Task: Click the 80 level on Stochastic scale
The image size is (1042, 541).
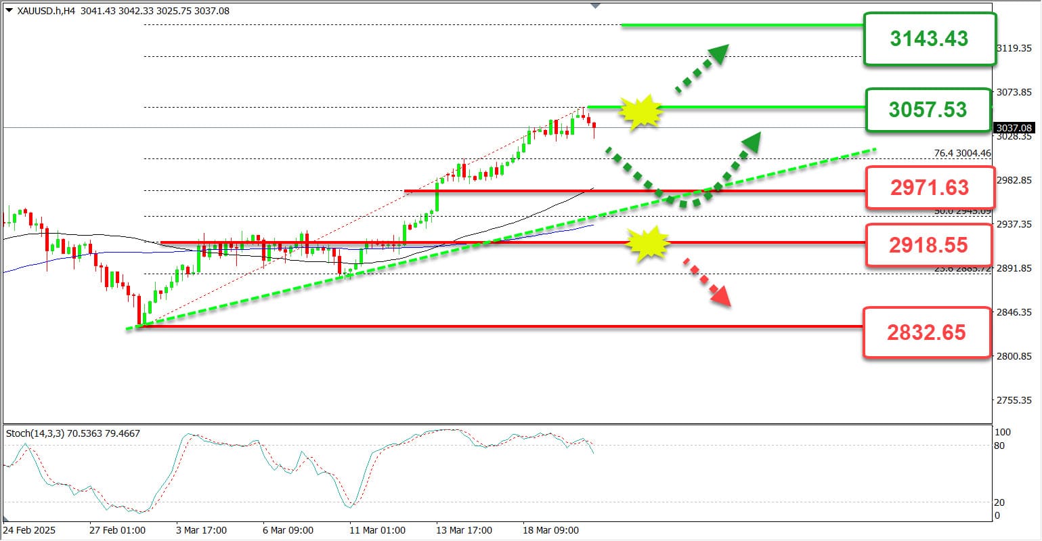Action: click(999, 446)
